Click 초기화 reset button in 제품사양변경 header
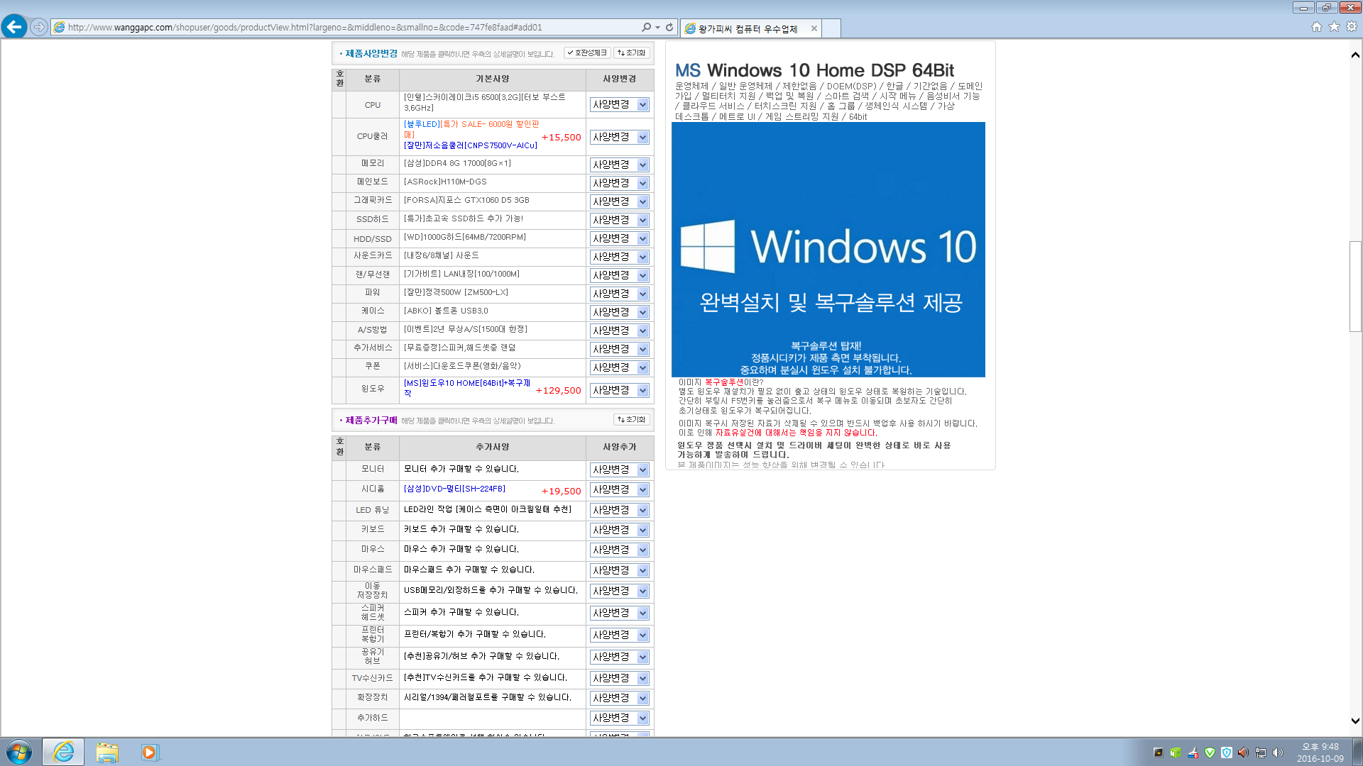Screen dimensions: 1363x766 coord(631,53)
